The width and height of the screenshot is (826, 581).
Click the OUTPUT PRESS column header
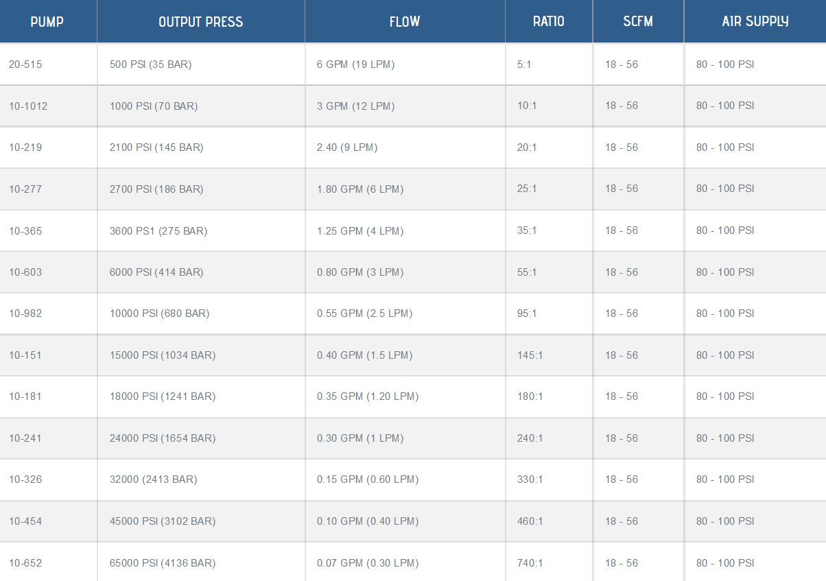[201, 22]
